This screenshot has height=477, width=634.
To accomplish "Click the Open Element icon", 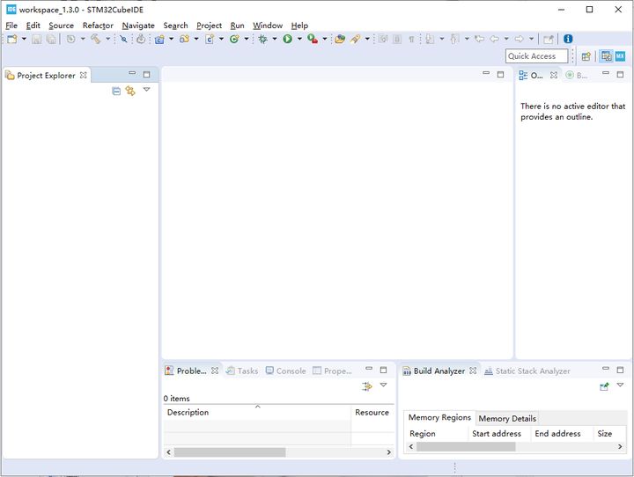I will tap(340, 40).
